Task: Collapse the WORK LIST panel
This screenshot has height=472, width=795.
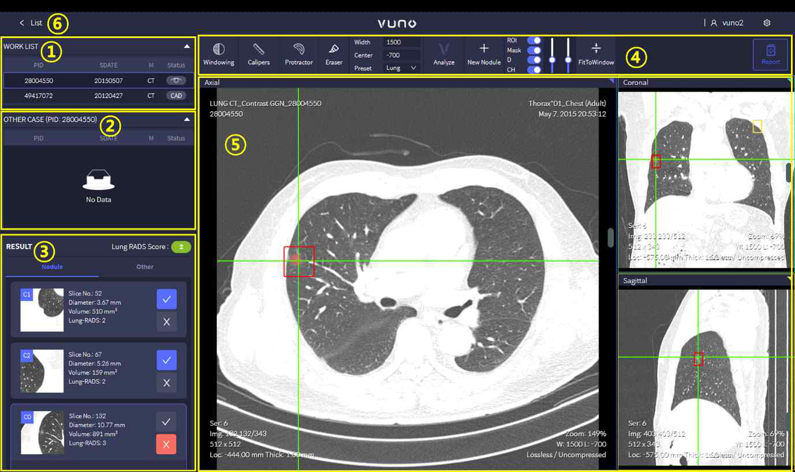Action: point(186,46)
